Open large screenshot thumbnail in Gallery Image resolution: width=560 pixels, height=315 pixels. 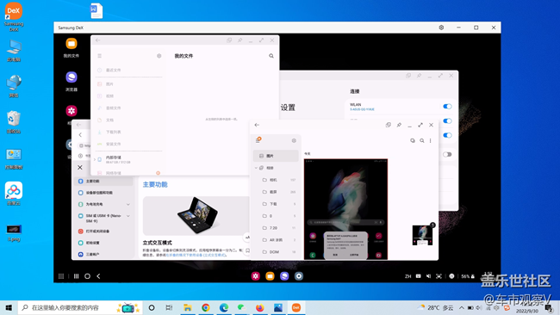345,209
